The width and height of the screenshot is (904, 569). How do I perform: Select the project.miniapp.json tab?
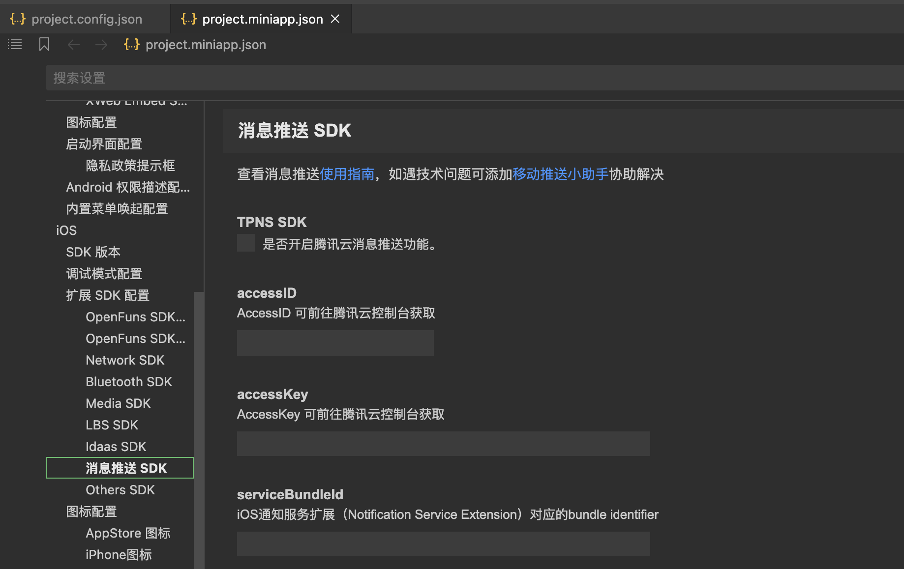click(263, 19)
